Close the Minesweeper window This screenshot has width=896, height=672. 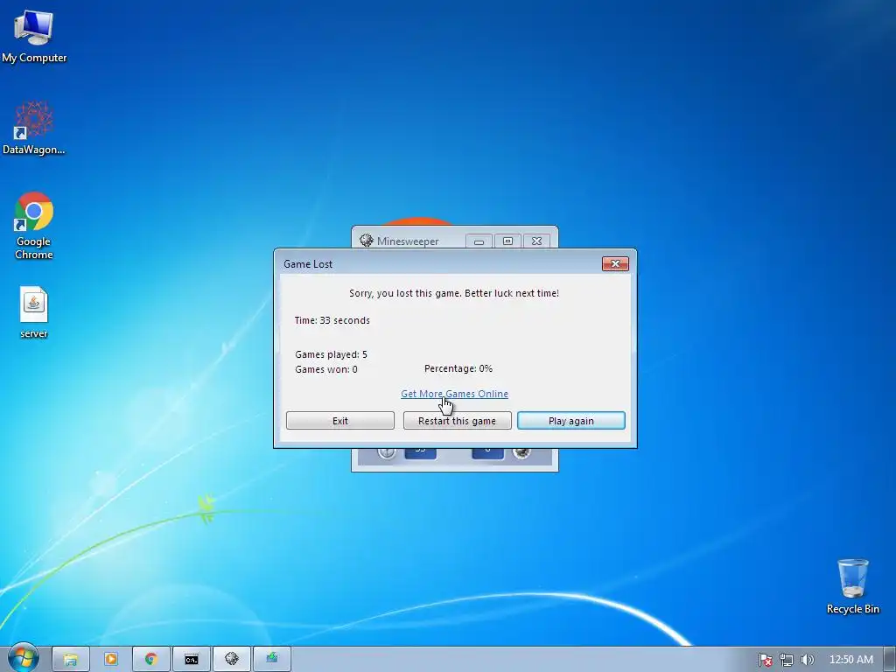click(536, 241)
